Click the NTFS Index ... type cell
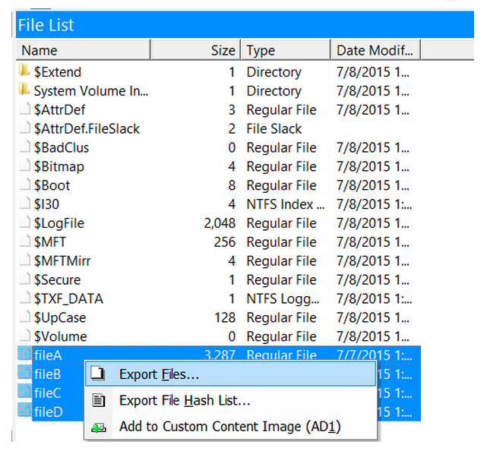 point(286,204)
